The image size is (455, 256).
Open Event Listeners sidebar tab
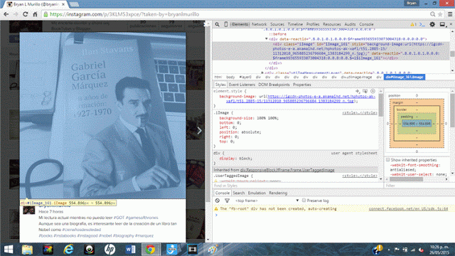pyautogui.click(x=242, y=85)
